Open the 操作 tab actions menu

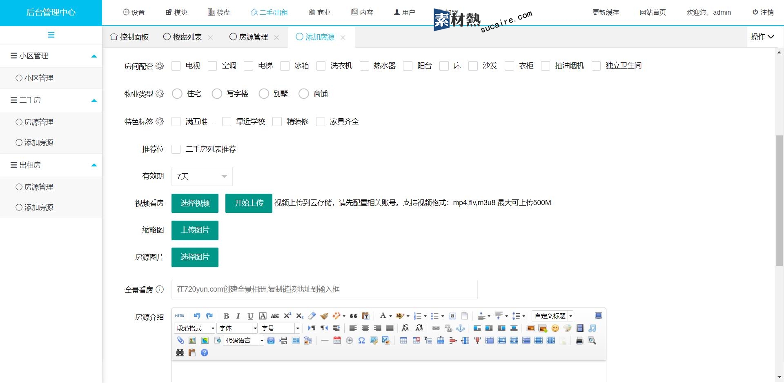click(762, 37)
